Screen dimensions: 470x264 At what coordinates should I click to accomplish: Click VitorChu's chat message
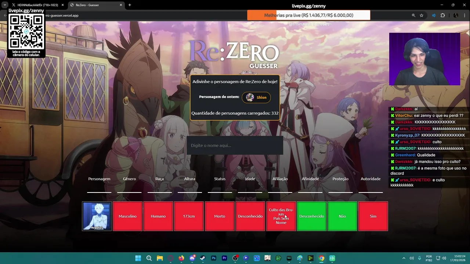[x=429, y=115]
